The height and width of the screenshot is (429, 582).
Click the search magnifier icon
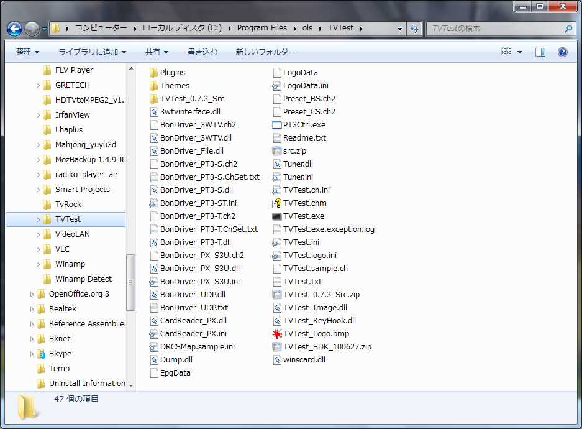pos(568,28)
